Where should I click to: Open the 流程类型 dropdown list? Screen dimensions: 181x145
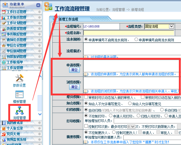coord(171,26)
